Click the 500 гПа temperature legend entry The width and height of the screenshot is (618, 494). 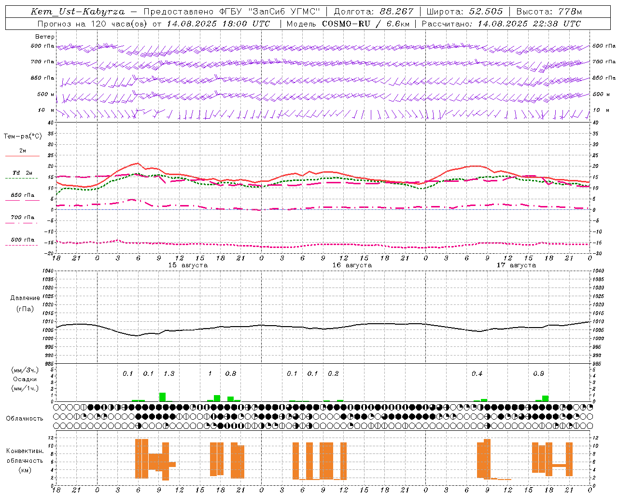tap(22, 240)
